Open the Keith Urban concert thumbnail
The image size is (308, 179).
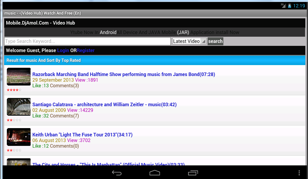(x=19, y=137)
